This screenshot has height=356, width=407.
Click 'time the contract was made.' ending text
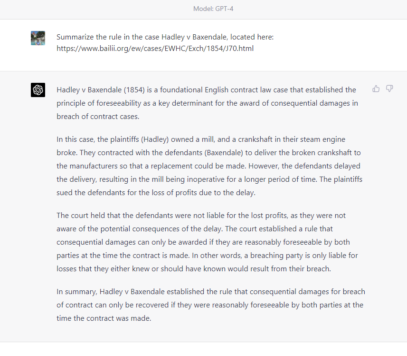point(104,318)
